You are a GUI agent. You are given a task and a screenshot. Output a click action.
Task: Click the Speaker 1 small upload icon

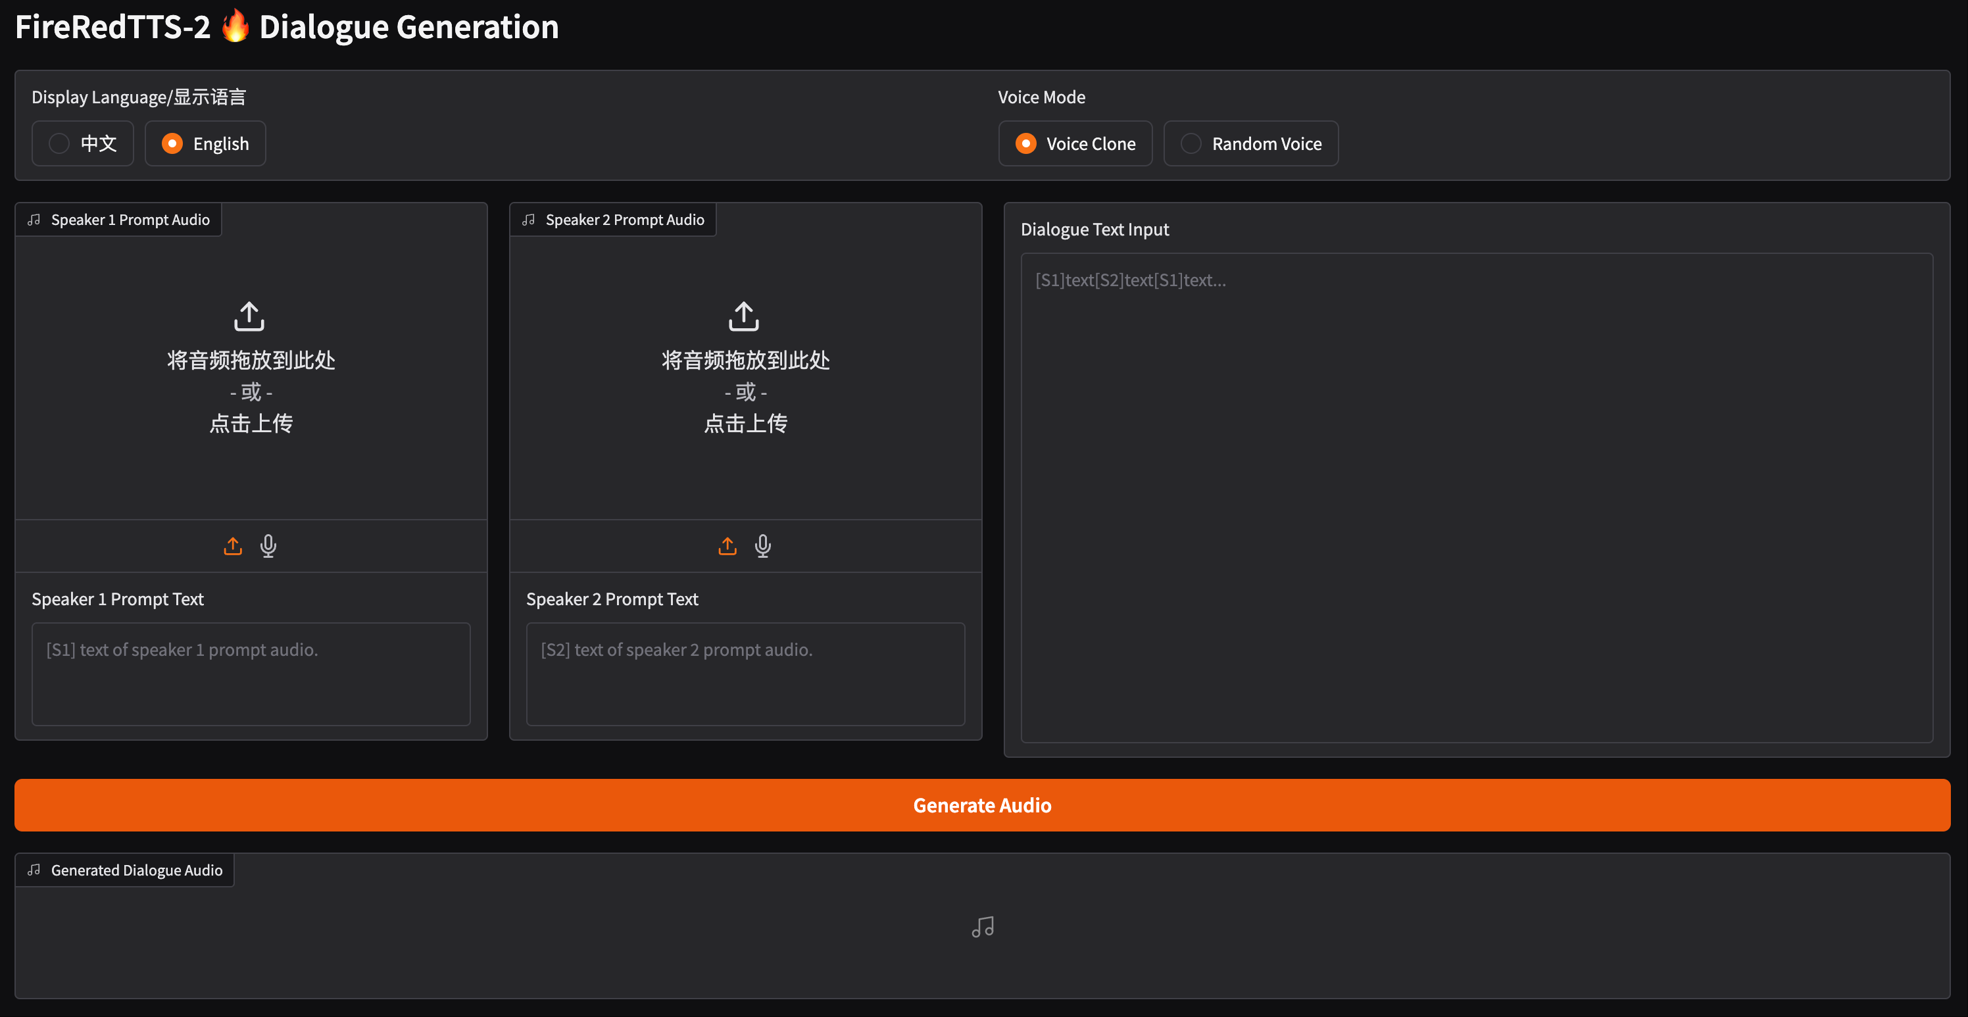pyautogui.click(x=233, y=545)
